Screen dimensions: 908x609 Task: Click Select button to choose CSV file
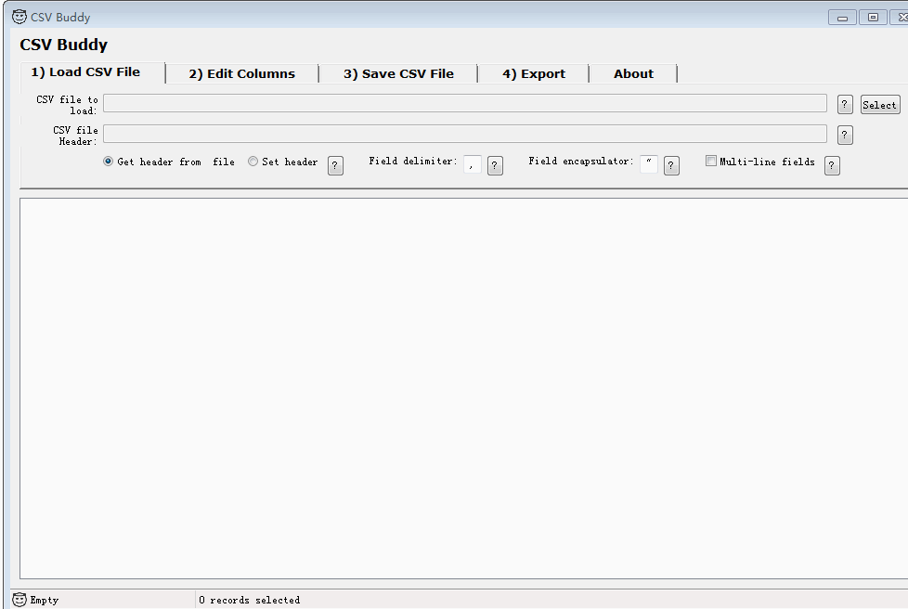880,105
